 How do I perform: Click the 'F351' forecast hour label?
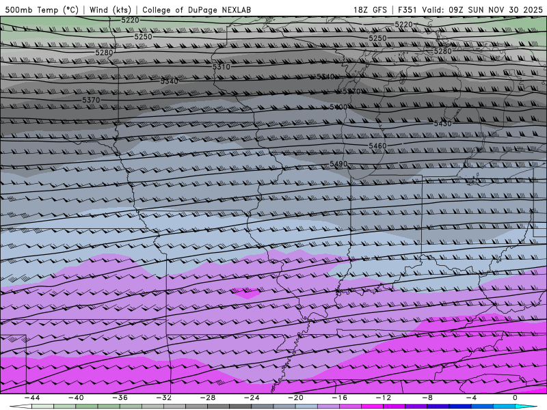coord(408,10)
